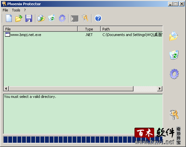Add files via toolbar documents-folder icon
Viewport: 186px width, 147px height.
click(41, 18)
